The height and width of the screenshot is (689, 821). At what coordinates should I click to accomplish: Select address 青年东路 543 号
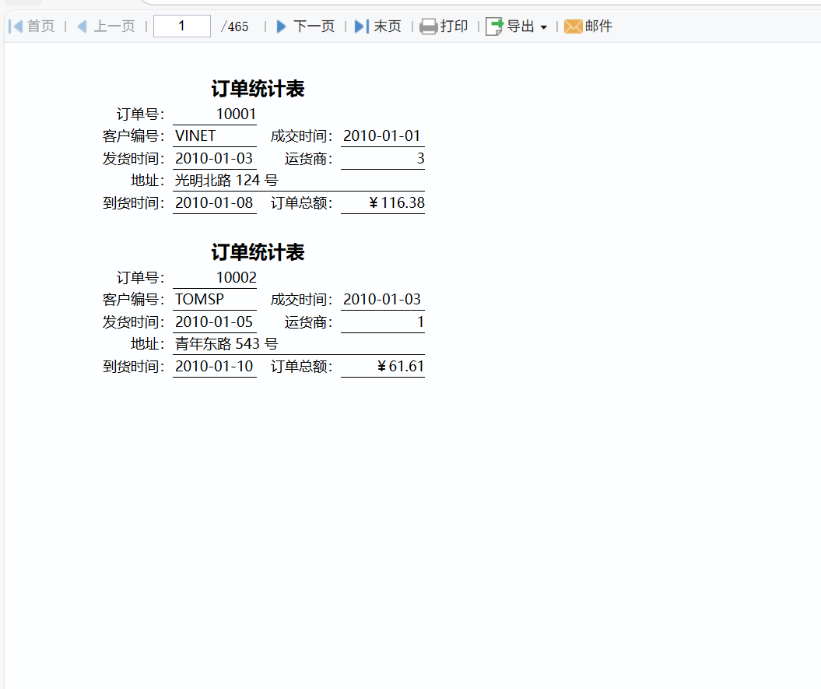[x=226, y=344]
